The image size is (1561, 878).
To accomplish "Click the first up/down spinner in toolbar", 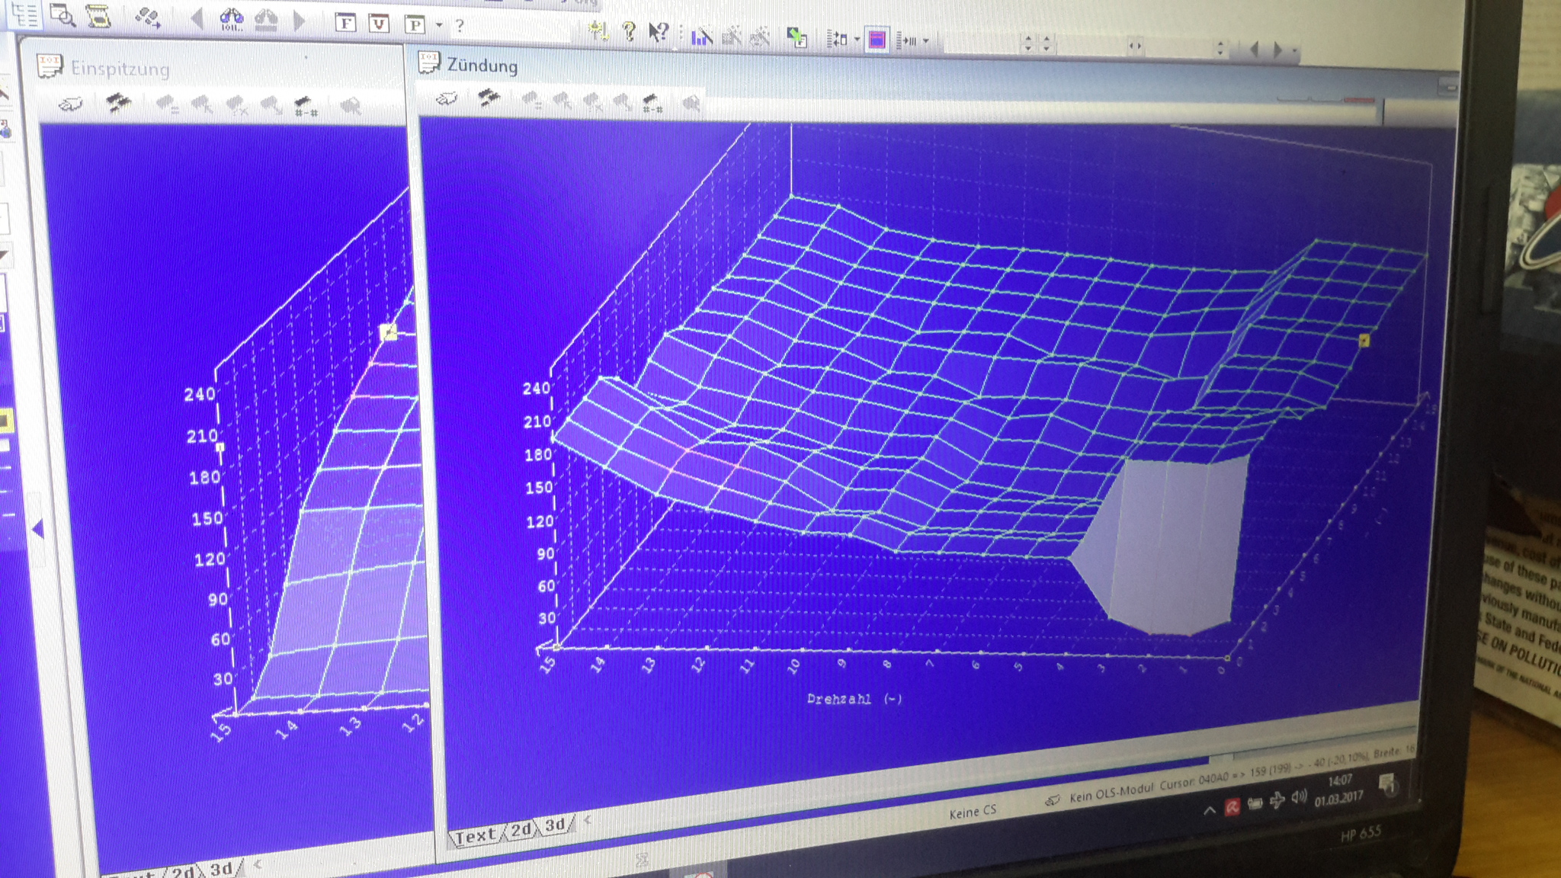I will [1028, 43].
